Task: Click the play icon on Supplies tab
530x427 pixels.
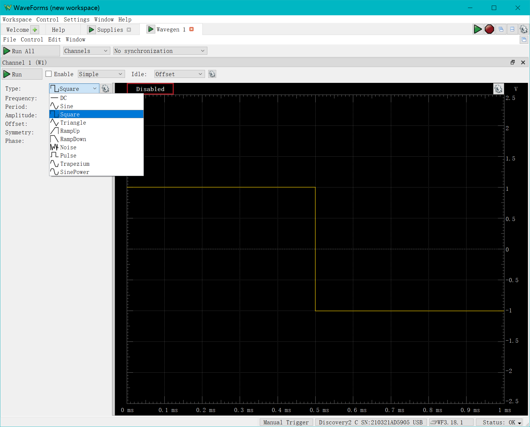Action: click(x=91, y=30)
